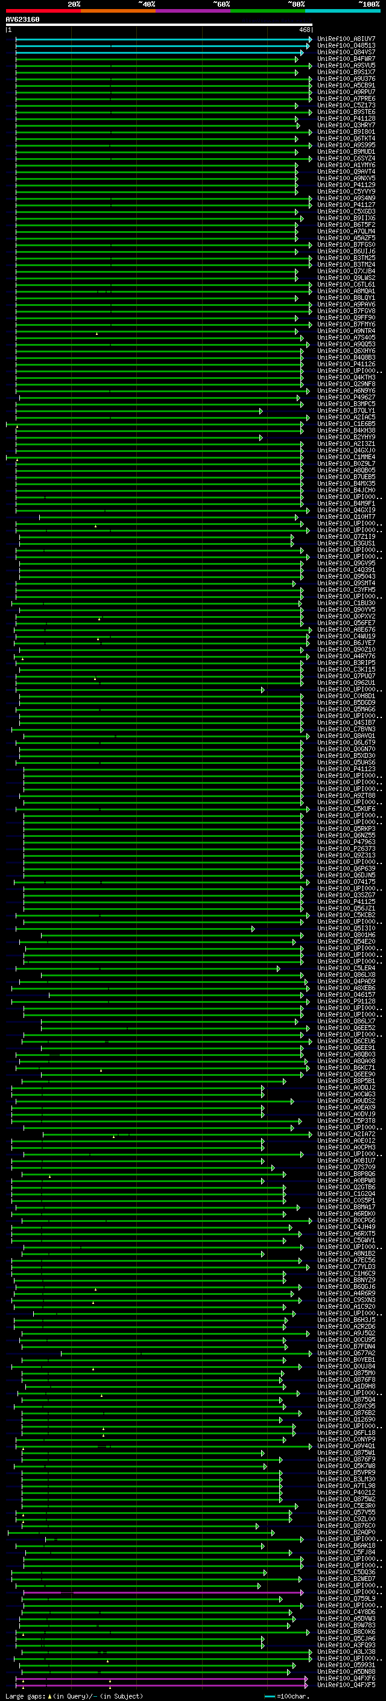Open hit UniRef100_B8P5B1
Image resolution: width=386 pixels, height=1701 pixels.
pos(346,1082)
